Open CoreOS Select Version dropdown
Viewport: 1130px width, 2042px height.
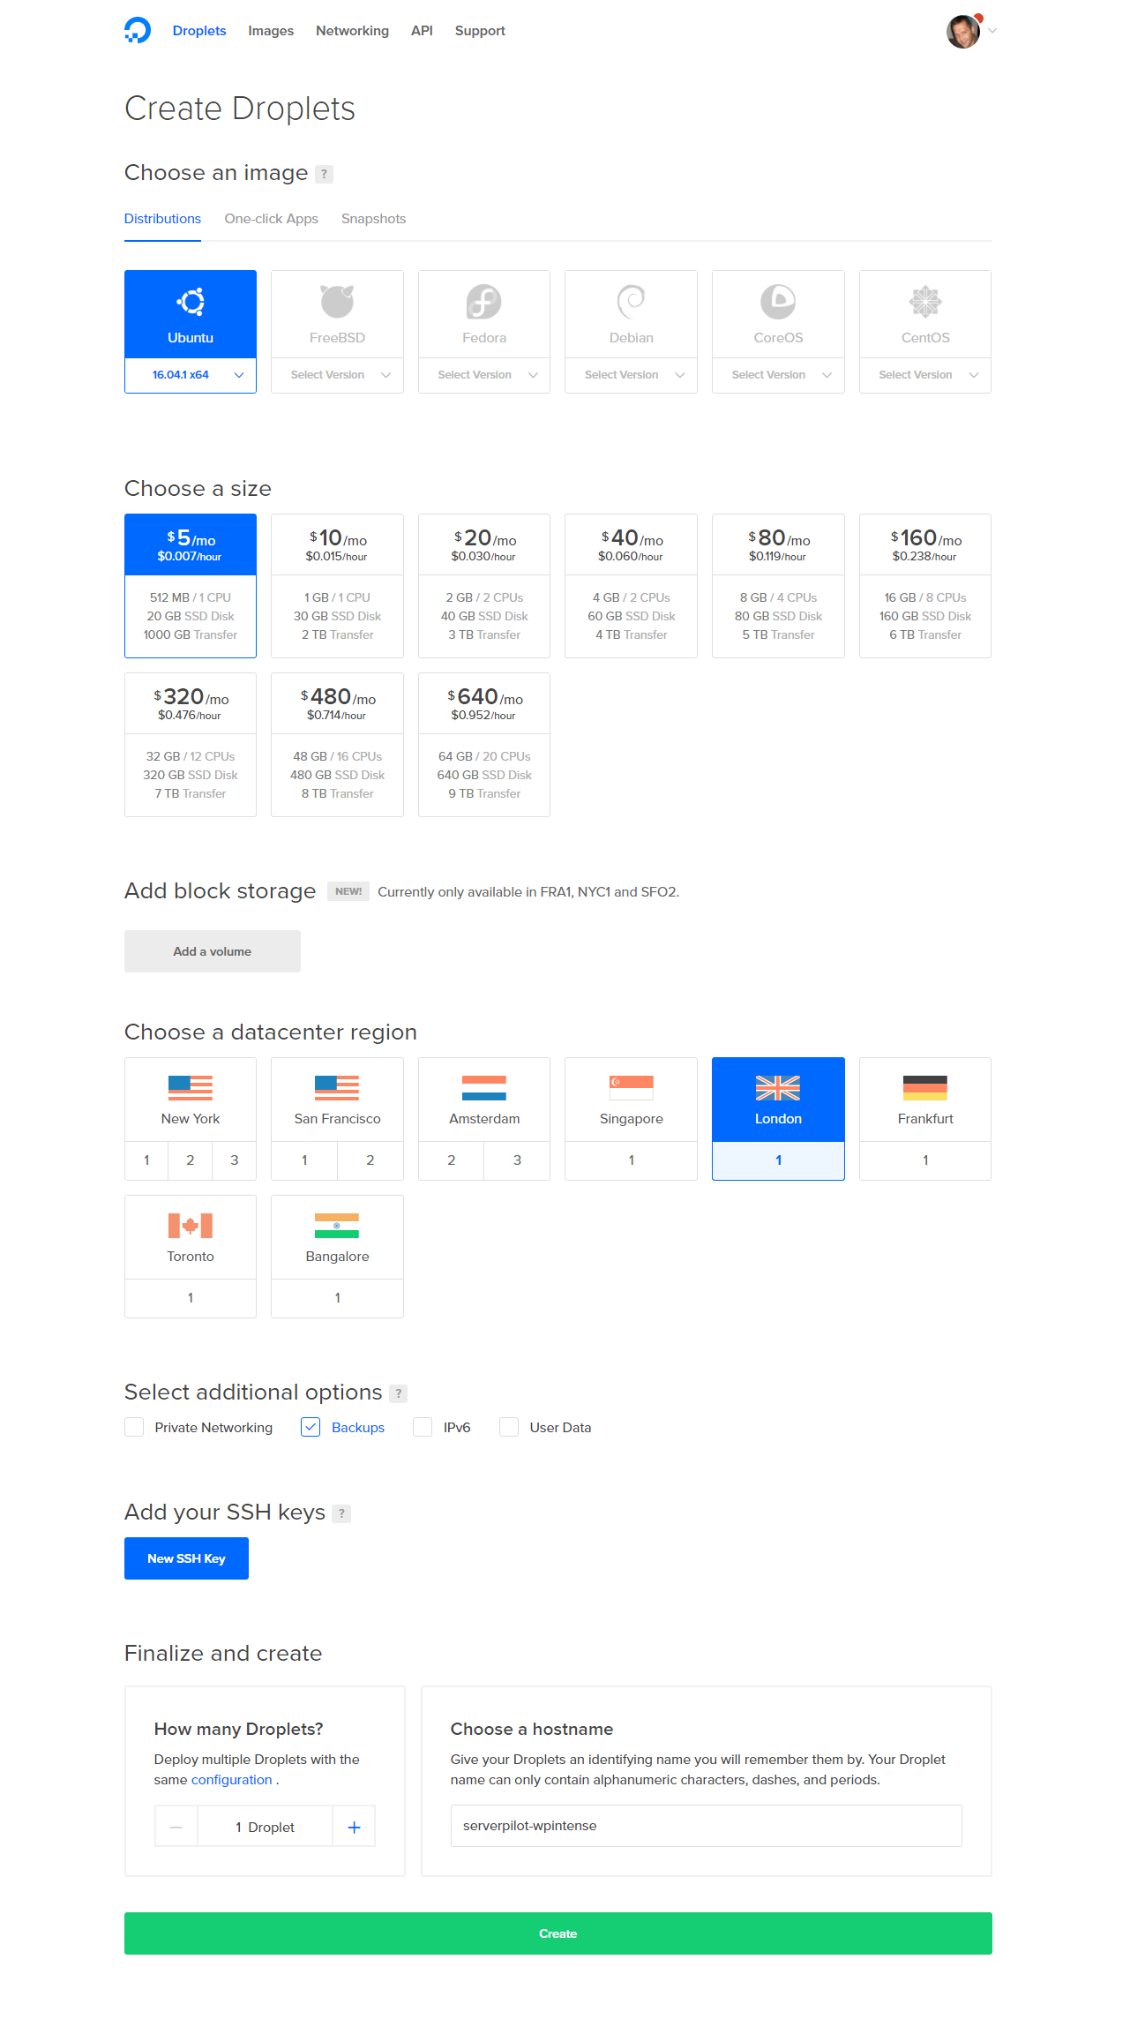tap(778, 375)
